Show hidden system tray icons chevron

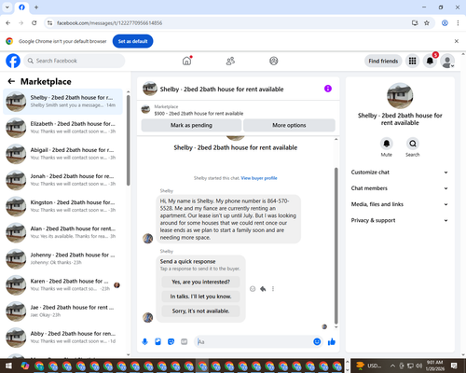[392, 366]
